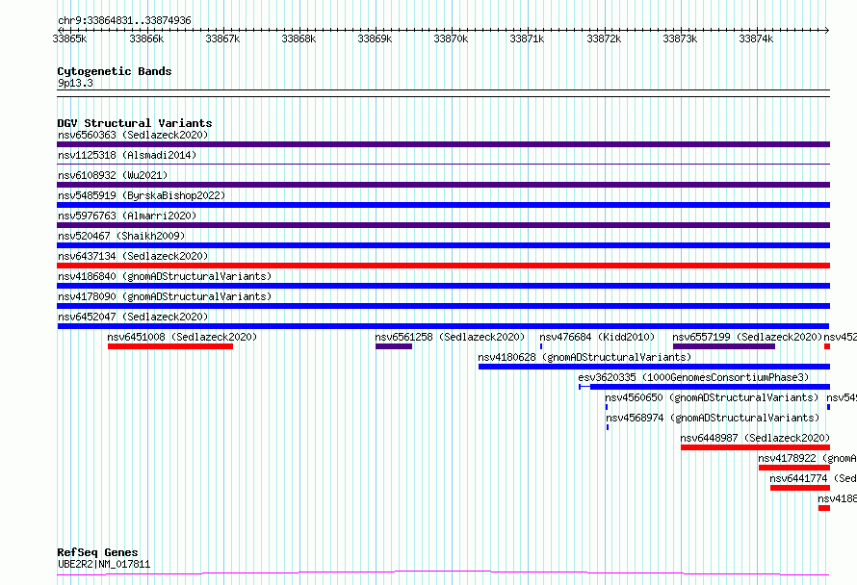Click the DGV Structural Variants track title

click(135, 123)
